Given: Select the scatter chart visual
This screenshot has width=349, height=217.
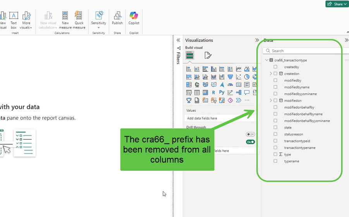Looking at the screenshot, I should (239, 77).
